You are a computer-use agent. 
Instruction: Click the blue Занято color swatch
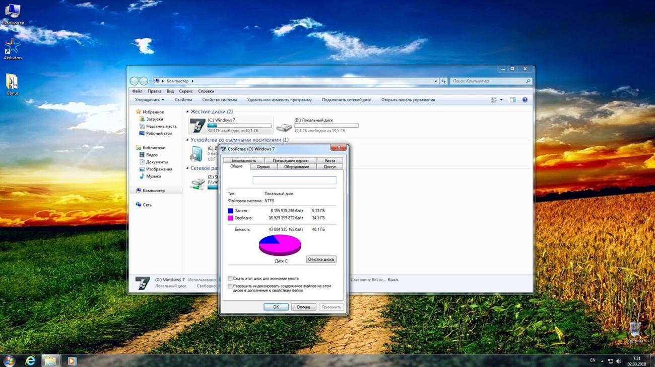coord(230,211)
